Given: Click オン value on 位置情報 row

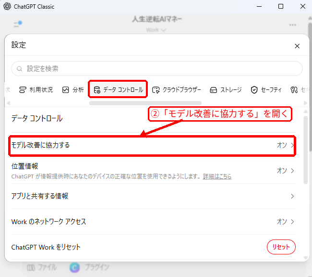Looking at the screenshot, I should pyautogui.click(x=282, y=171).
